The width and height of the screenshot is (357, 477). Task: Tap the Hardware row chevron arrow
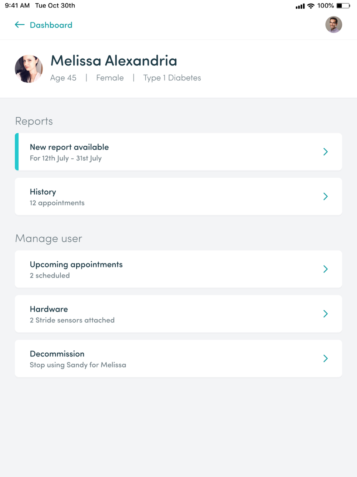(325, 314)
